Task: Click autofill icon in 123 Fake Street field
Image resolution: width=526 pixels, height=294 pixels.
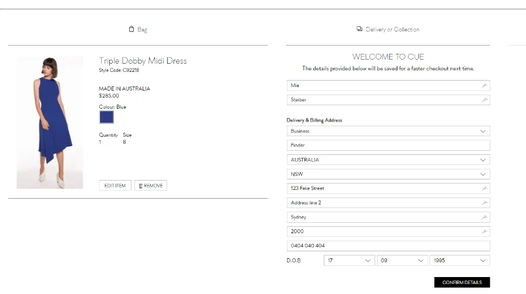Action: 484,189
